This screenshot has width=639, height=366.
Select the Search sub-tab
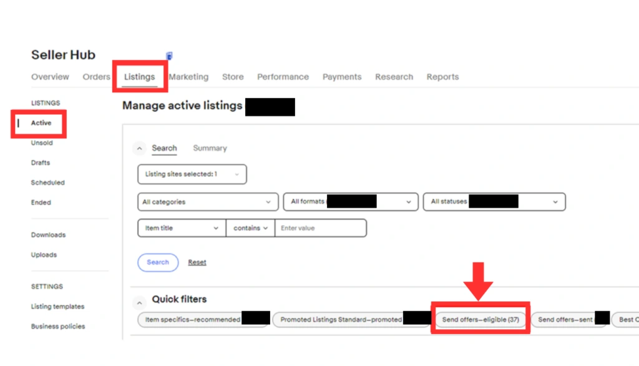(164, 148)
